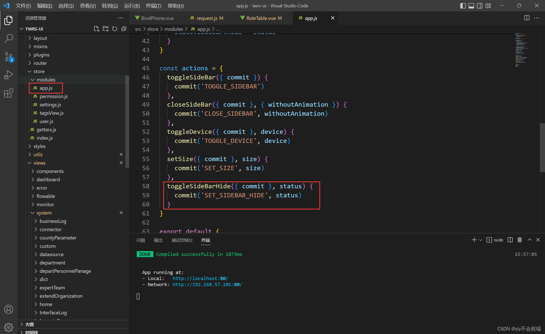Open the 终端(T) menu
Screen dimensions: 545x334
click(153, 6)
